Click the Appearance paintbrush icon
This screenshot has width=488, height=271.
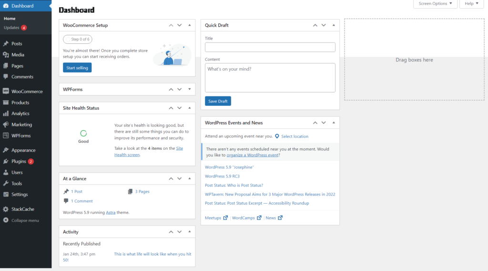point(6,150)
